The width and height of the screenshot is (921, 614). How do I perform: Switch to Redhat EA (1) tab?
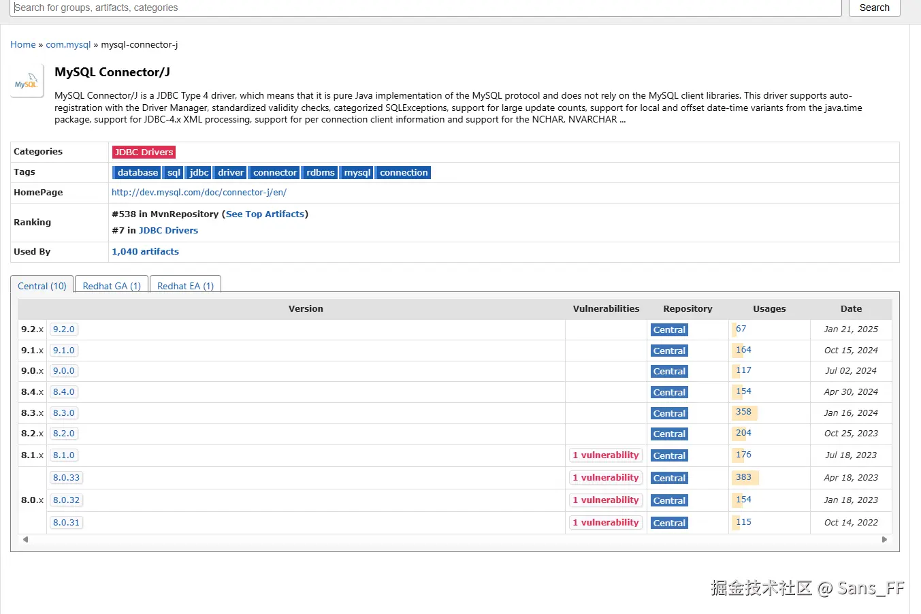pos(185,286)
